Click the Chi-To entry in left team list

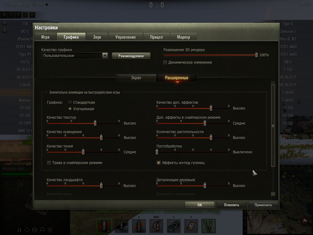pos(25,62)
